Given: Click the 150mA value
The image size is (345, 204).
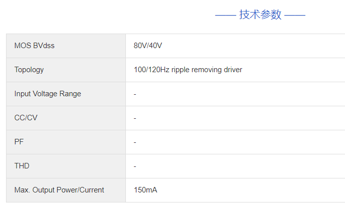Looking at the screenshot, I should (146, 190).
